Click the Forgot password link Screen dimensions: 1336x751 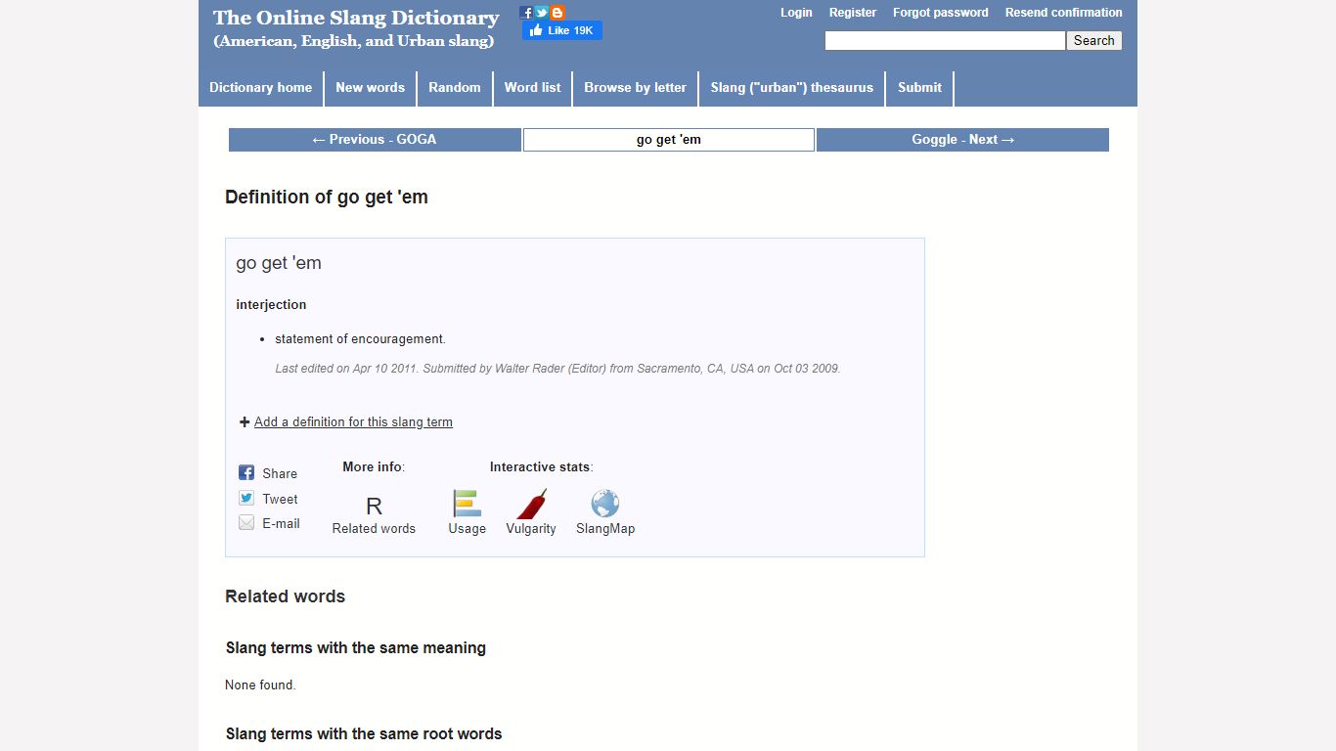(x=941, y=13)
